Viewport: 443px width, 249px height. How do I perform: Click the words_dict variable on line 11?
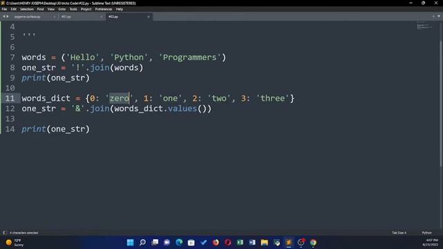coord(46,98)
